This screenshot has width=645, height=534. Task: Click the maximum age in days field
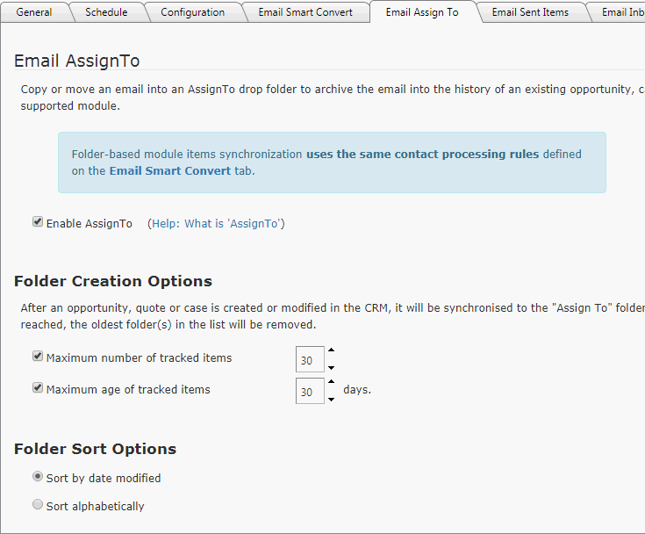pyautogui.click(x=310, y=391)
